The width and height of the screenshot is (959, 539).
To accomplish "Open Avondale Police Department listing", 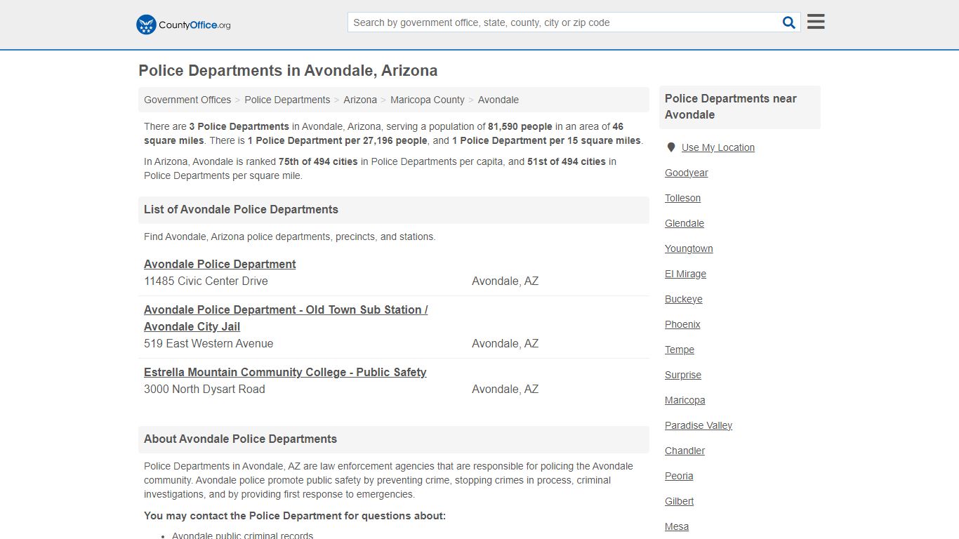I will (x=220, y=264).
